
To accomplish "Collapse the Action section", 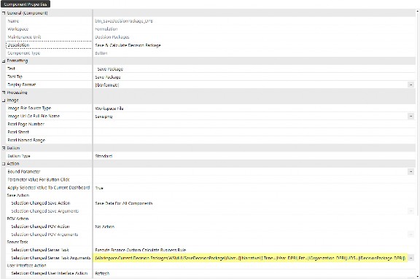I will pos(4,164).
